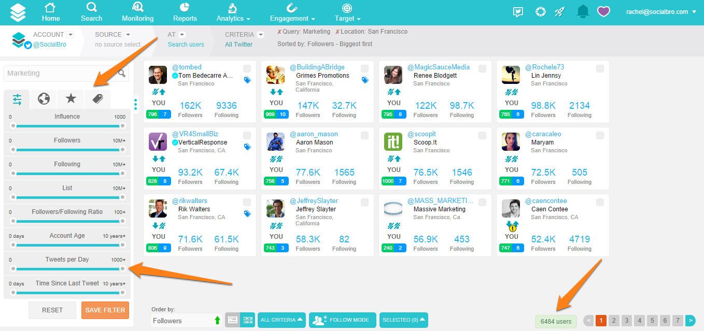The image size is (704, 331).
Task: Click the magnifier in the Marketing search field
Action: [x=122, y=73]
